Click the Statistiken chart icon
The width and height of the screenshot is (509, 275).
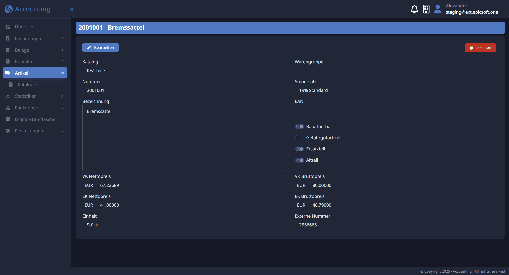[8, 96]
